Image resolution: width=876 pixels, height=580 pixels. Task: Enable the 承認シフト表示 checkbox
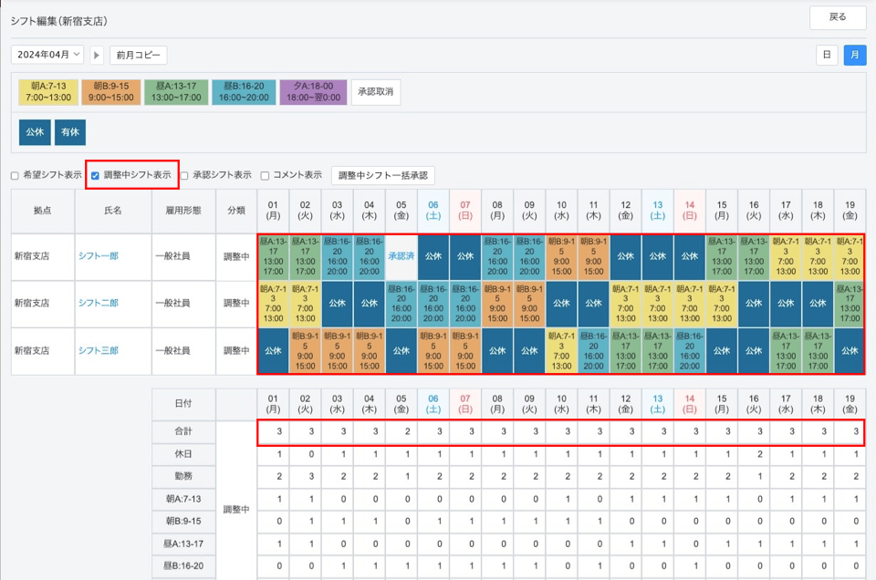[184, 175]
